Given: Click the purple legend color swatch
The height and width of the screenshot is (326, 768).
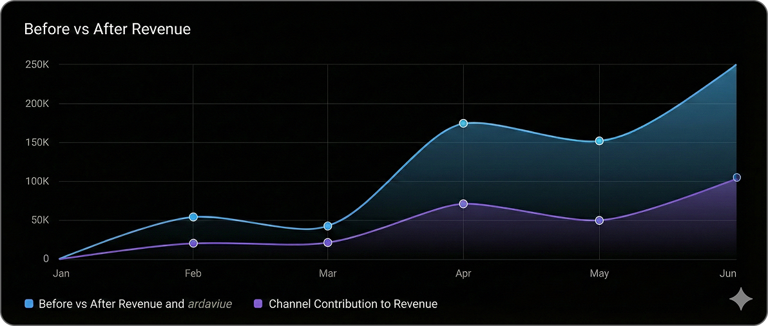Looking at the screenshot, I should (x=259, y=304).
